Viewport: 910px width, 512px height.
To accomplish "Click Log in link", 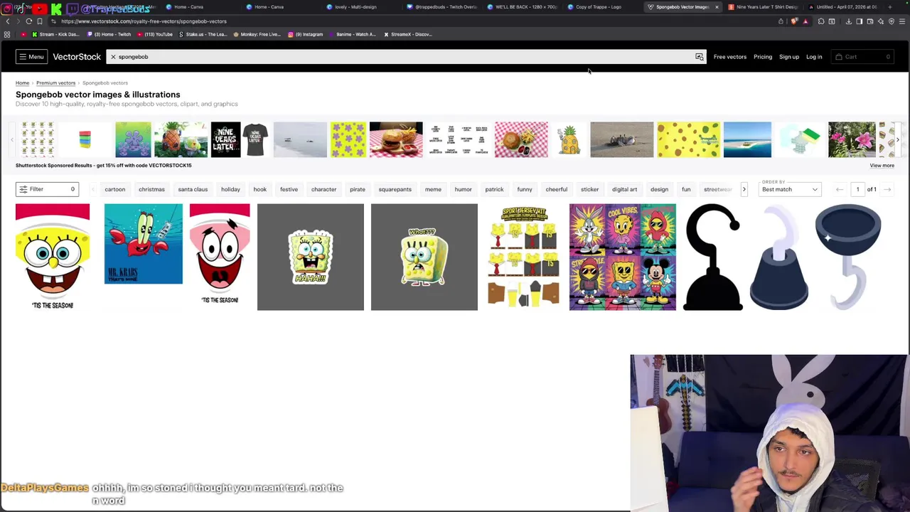I will click(x=814, y=57).
